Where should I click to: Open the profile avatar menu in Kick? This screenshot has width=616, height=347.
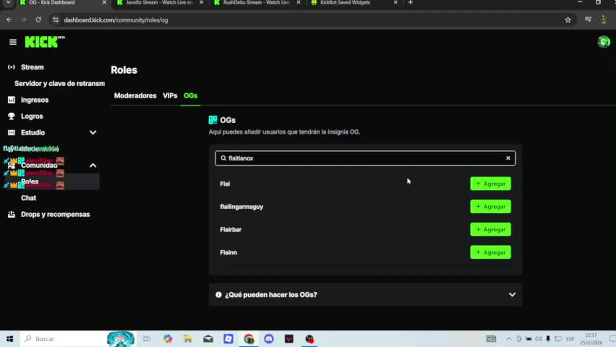coord(603,42)
